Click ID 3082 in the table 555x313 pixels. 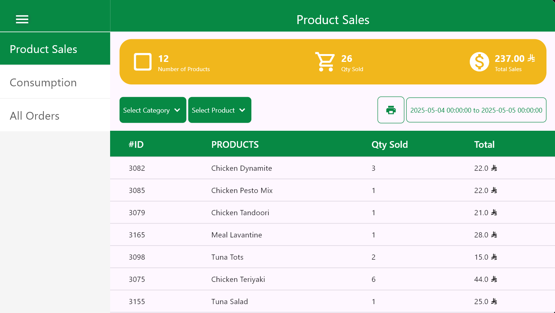point(137,168)
